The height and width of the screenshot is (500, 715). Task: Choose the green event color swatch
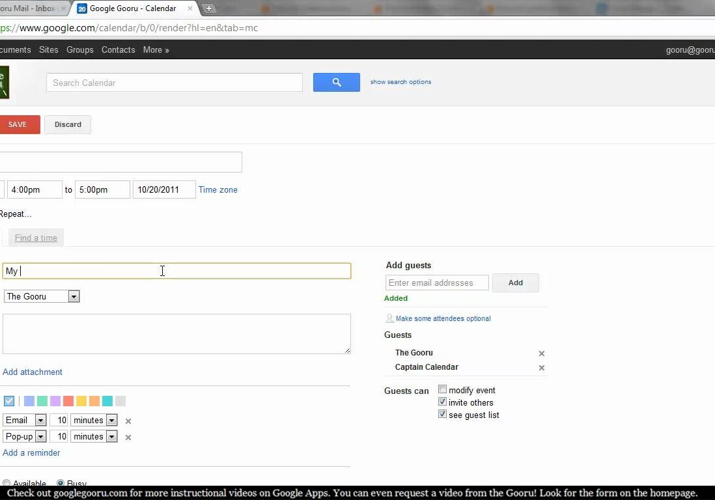tap(42, 400)
